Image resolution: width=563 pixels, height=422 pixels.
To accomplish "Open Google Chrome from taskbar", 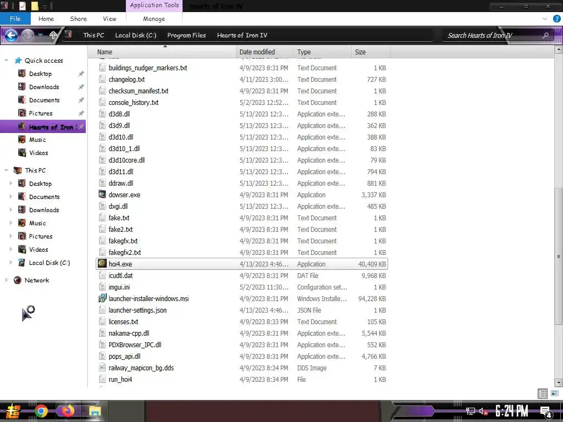I will (x=41, y=411).
